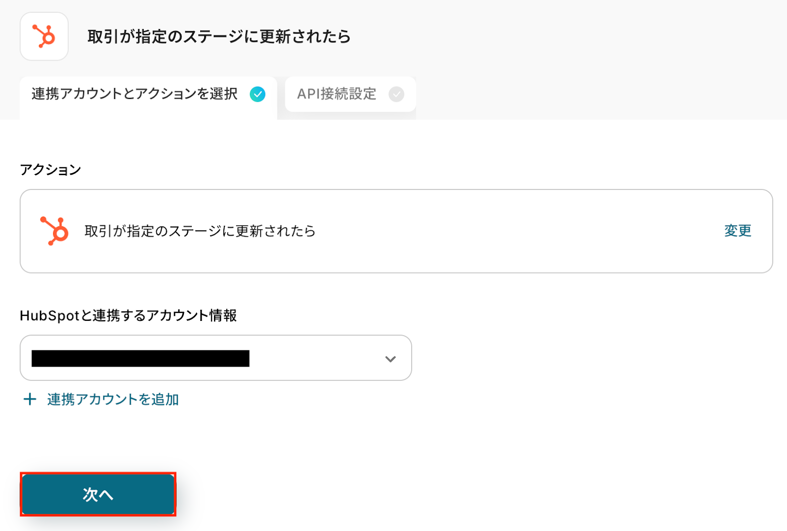Expand the account dropdown chevron arrow

tap(390, 359)
